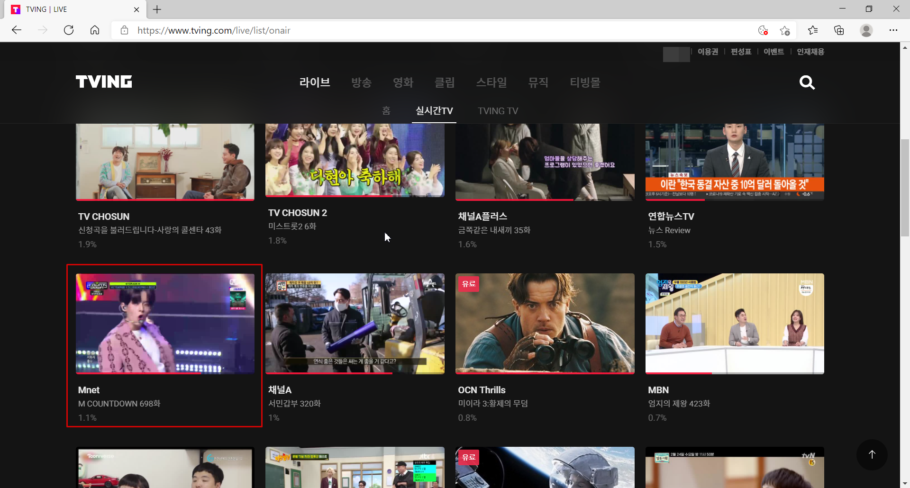
Task: Open tracking prevention cookie icon
Action: [763, 30]
